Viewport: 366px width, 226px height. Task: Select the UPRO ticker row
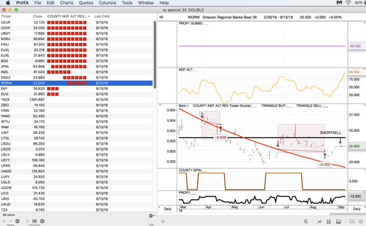pyautogui.click(x=76, y=166)
